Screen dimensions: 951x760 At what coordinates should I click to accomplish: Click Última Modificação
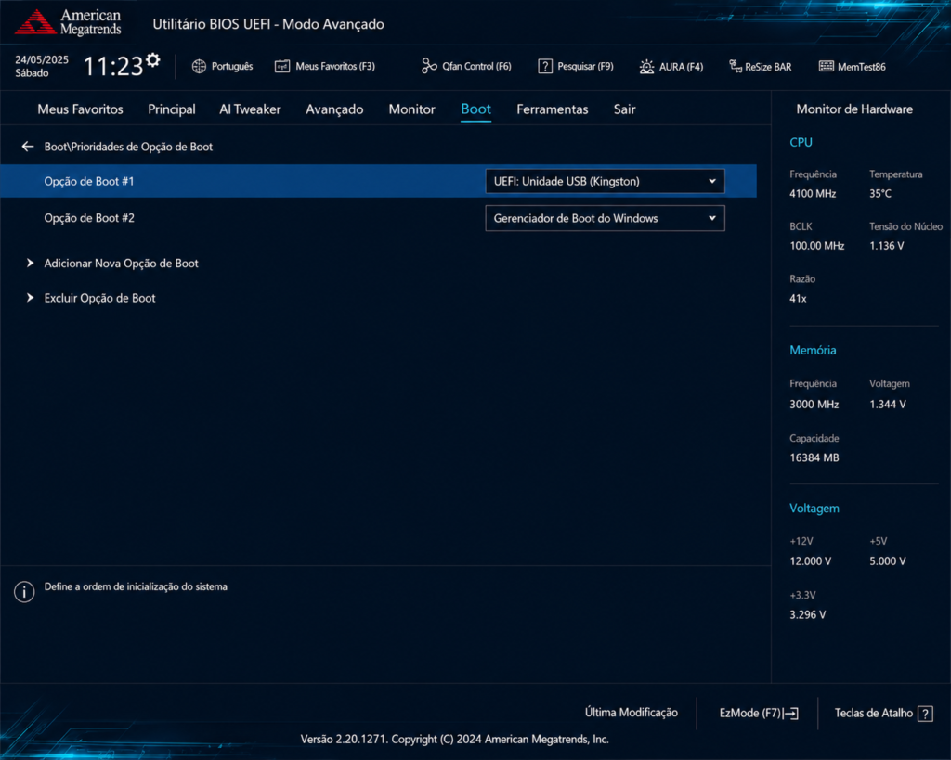click(632, 713)
